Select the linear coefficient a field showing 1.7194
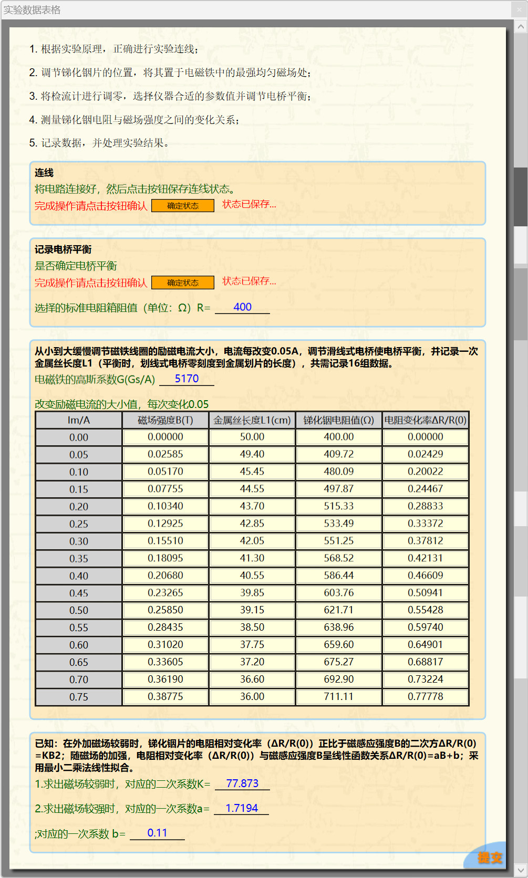Image resolution: width=528 pixels, height=878 pixels. 242,808
